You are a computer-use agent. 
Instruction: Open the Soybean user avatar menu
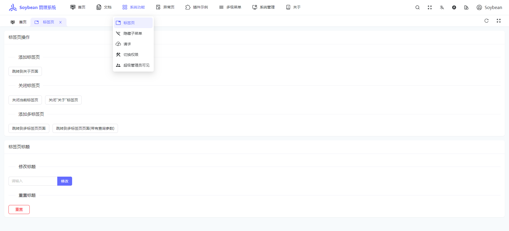(489, 7)
